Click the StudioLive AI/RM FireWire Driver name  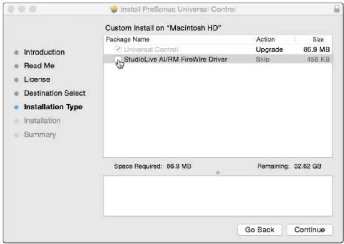175,59
